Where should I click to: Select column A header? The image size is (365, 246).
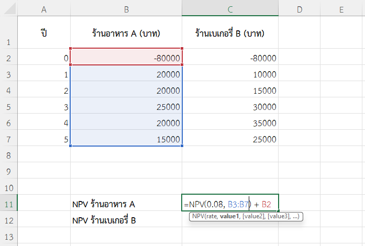(44, 9)
